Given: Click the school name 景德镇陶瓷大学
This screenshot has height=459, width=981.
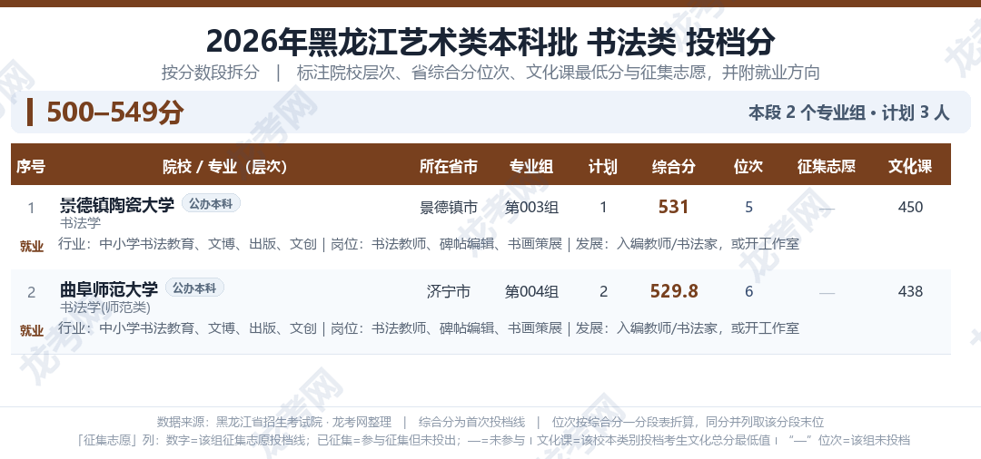Looking at the screenshot, I should [117, 204].
